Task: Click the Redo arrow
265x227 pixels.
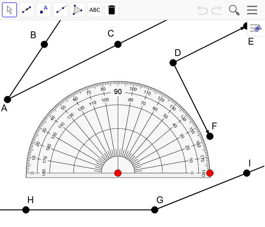Action: click(217, 10)
